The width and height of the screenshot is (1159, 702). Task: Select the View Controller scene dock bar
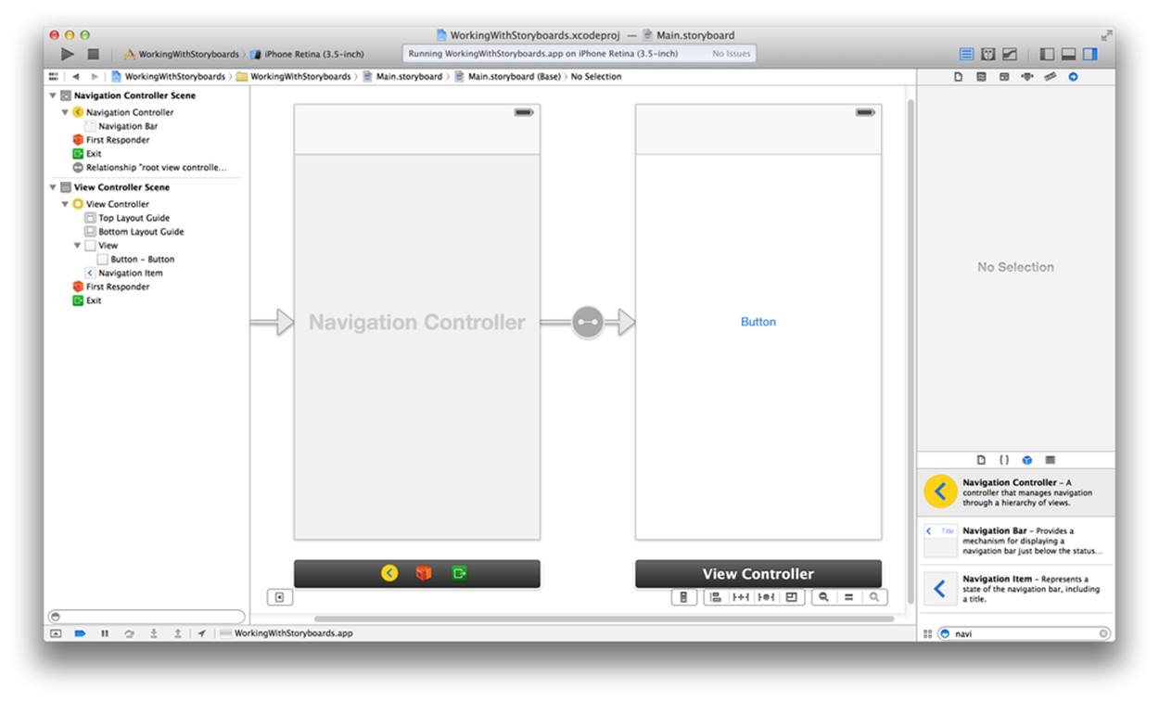(x=758, y=573)
